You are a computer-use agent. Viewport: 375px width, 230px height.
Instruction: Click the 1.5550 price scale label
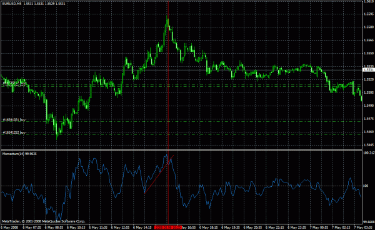tap(369, 53)
